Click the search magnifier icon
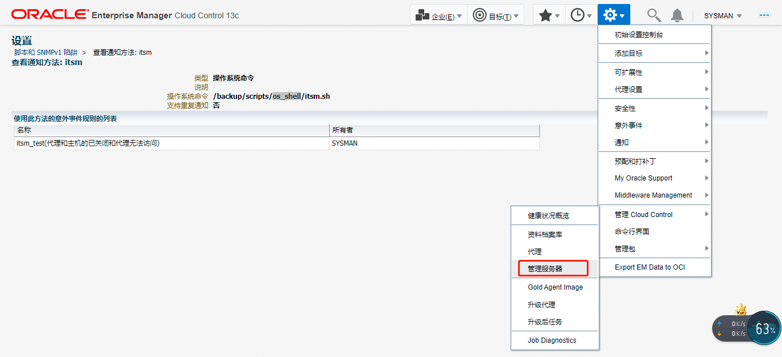 coord(653,15)
